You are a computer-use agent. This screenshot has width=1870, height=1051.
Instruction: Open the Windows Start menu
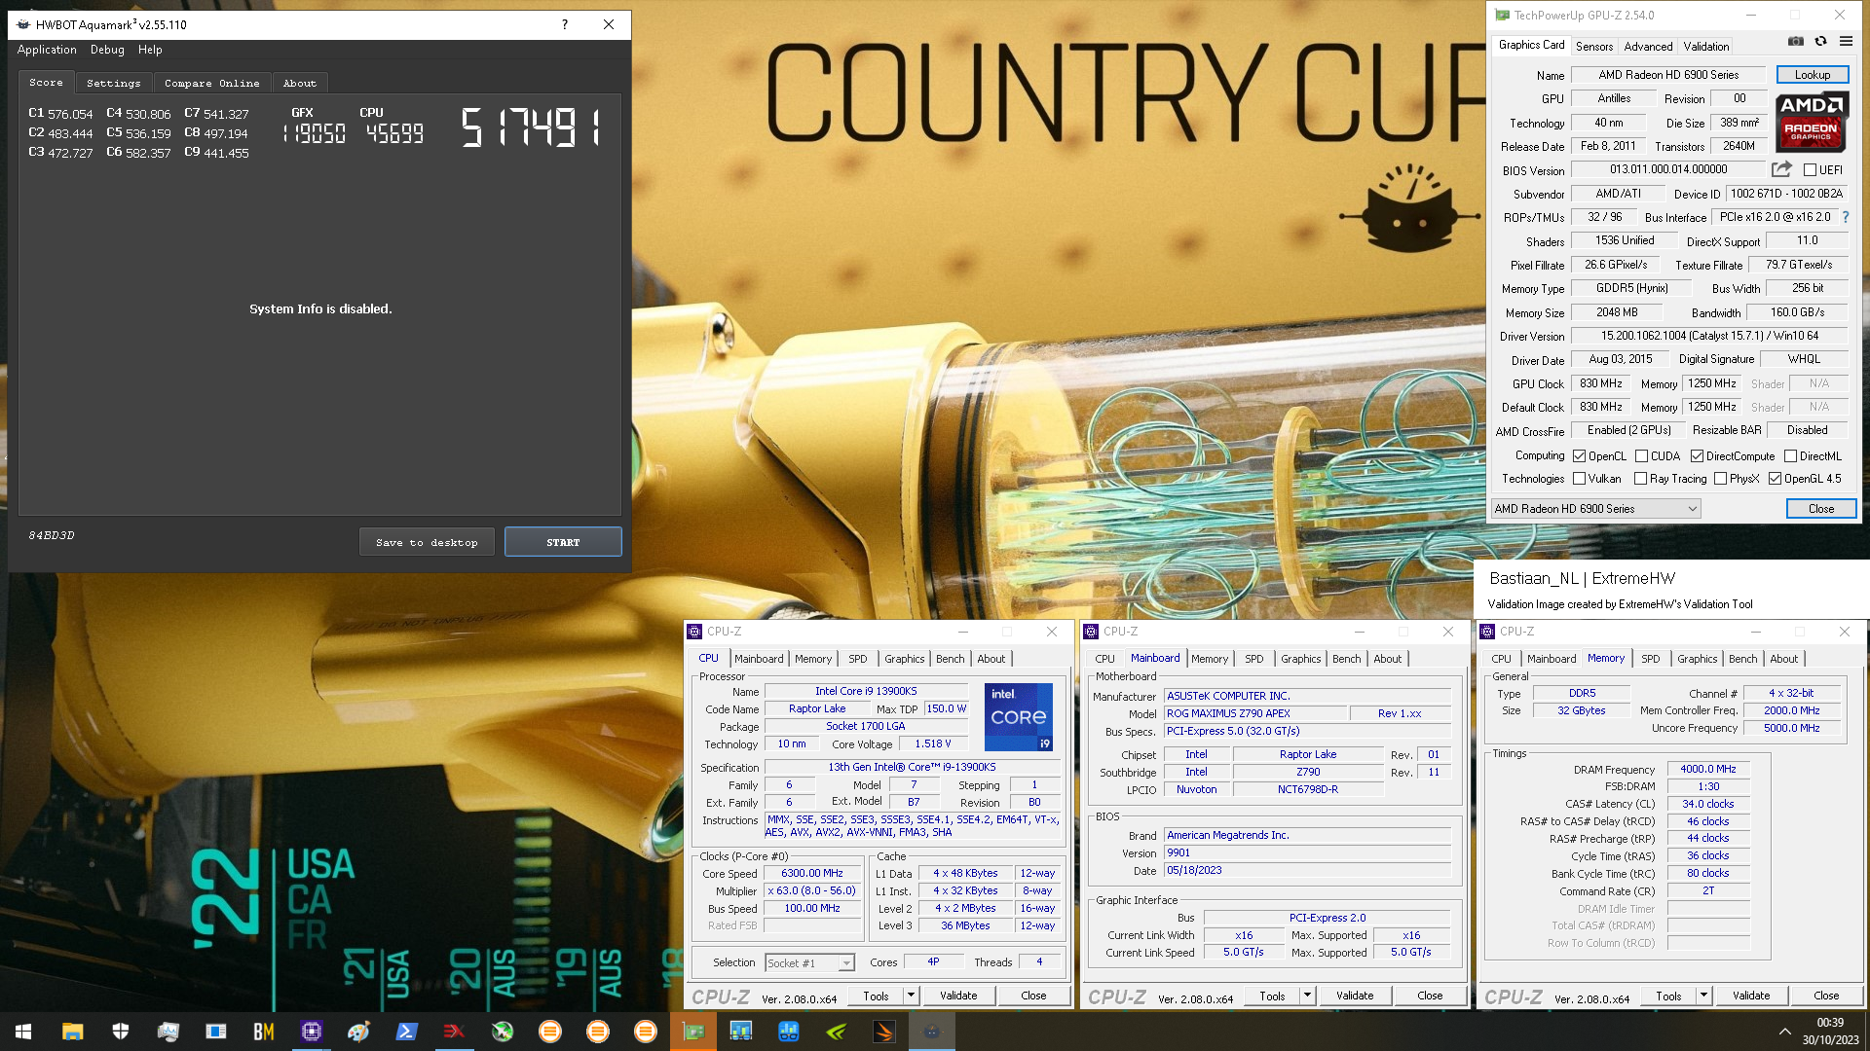point(23,1032)
